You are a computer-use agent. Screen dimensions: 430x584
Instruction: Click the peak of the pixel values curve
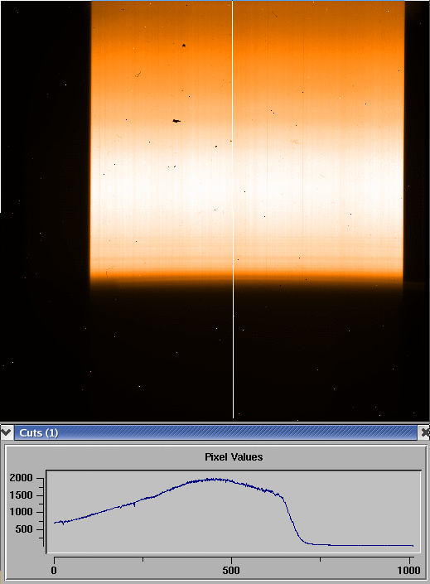212,480
